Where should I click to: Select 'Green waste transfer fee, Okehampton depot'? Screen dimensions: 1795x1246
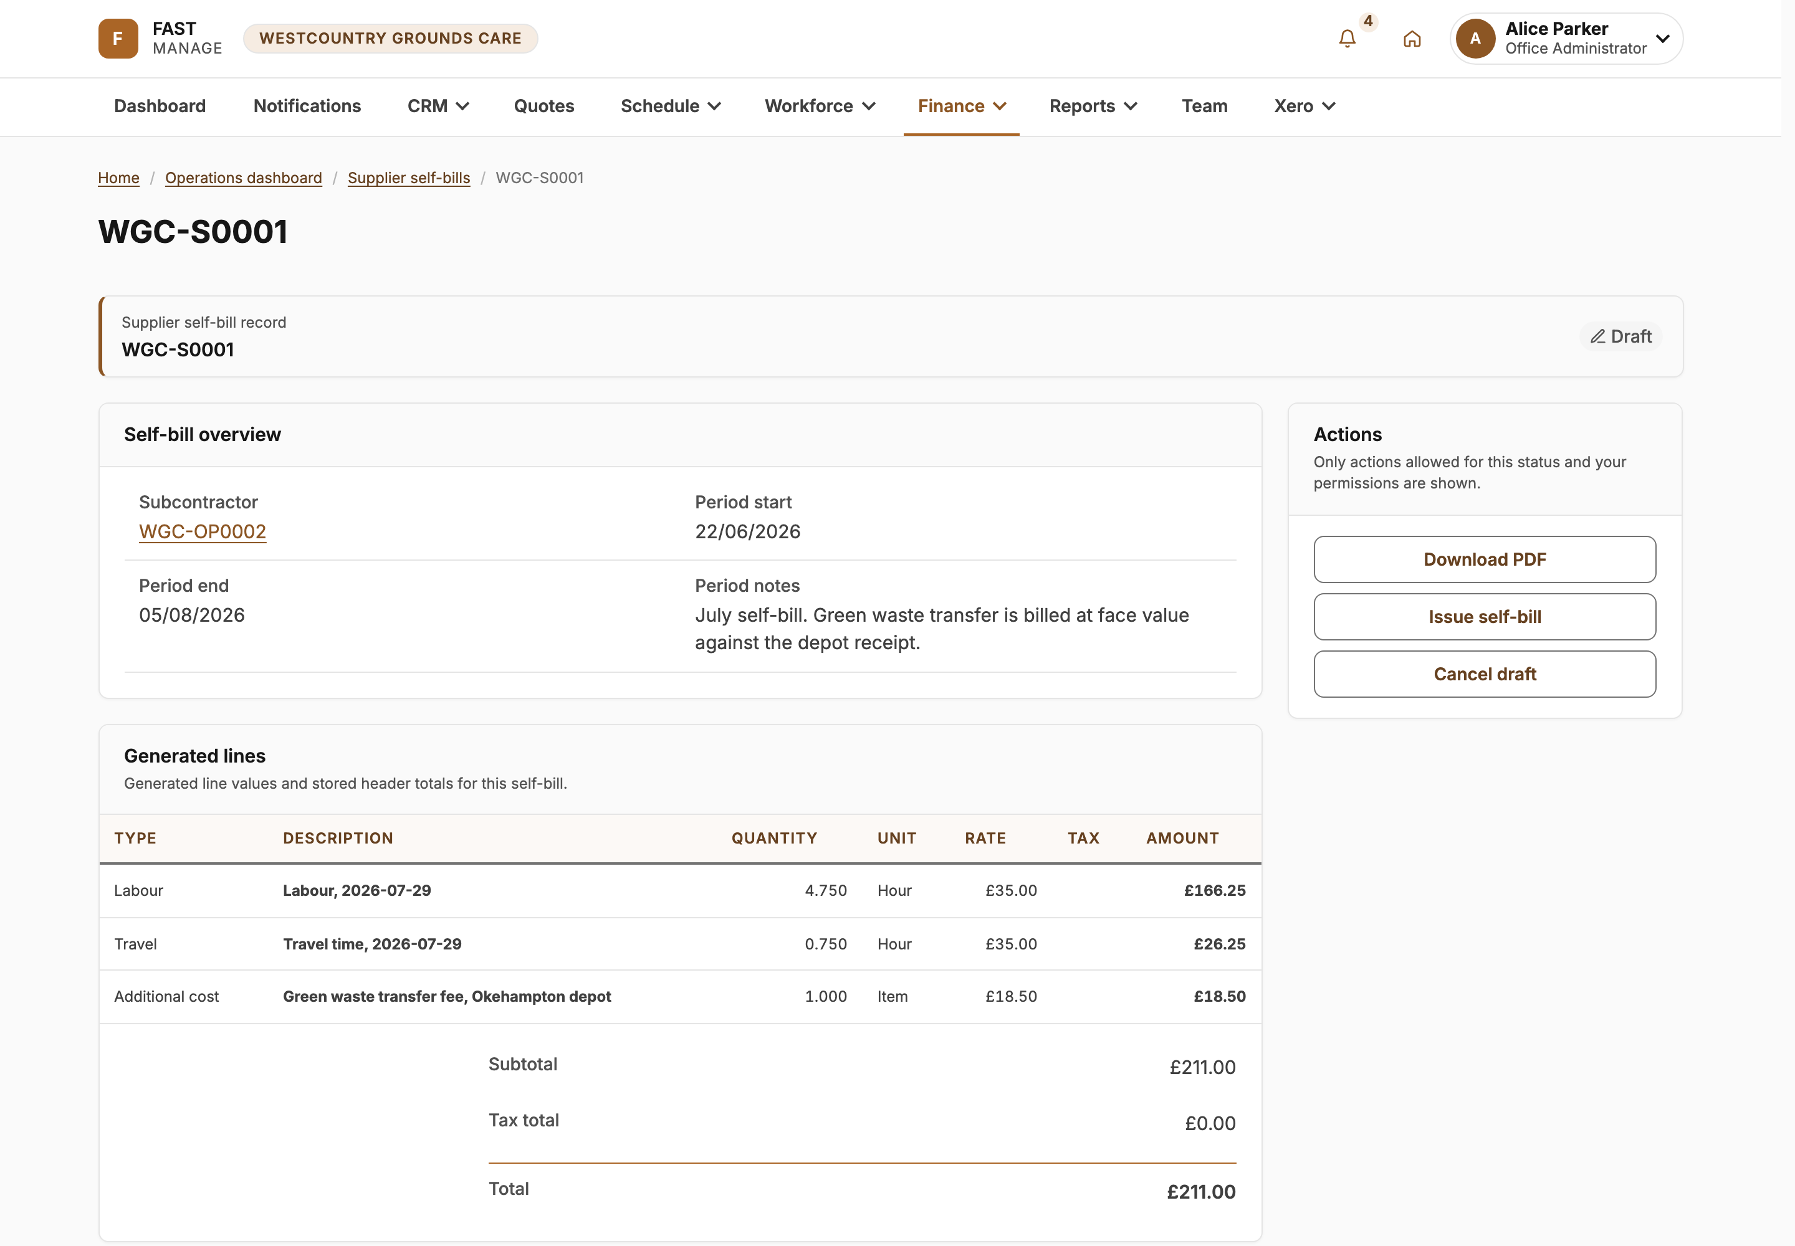447,996
